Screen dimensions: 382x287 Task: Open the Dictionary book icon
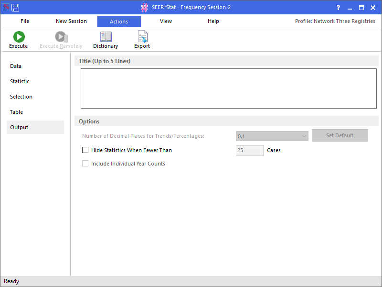pos(106,37)
